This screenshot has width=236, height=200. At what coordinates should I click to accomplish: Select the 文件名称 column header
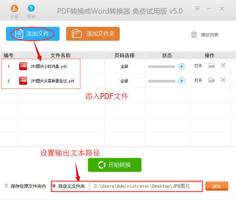(61, 55)
